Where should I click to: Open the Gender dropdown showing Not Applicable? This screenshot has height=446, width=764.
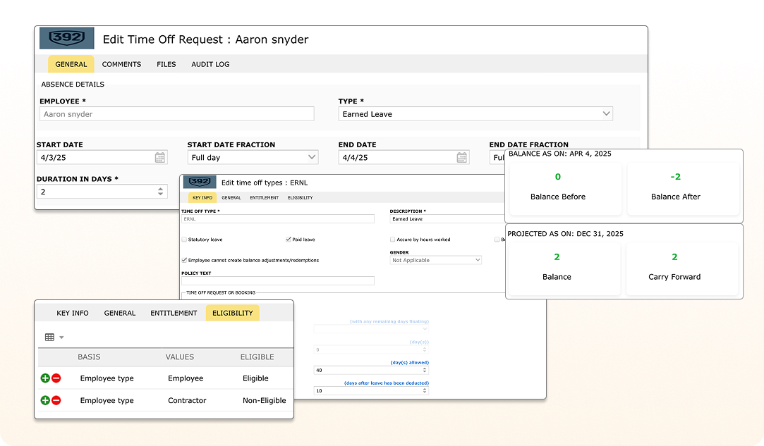pos(435,260)
